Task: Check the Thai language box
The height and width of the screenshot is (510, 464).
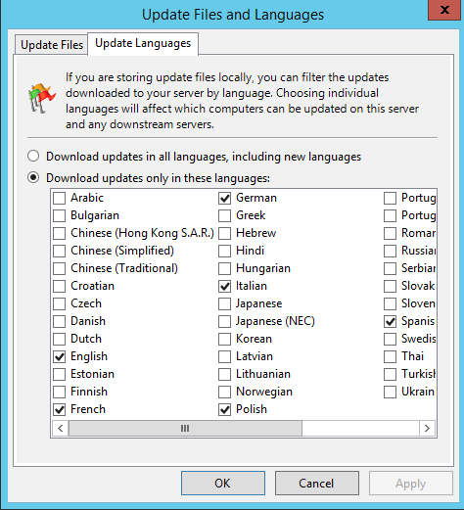Action: [391, 356]
